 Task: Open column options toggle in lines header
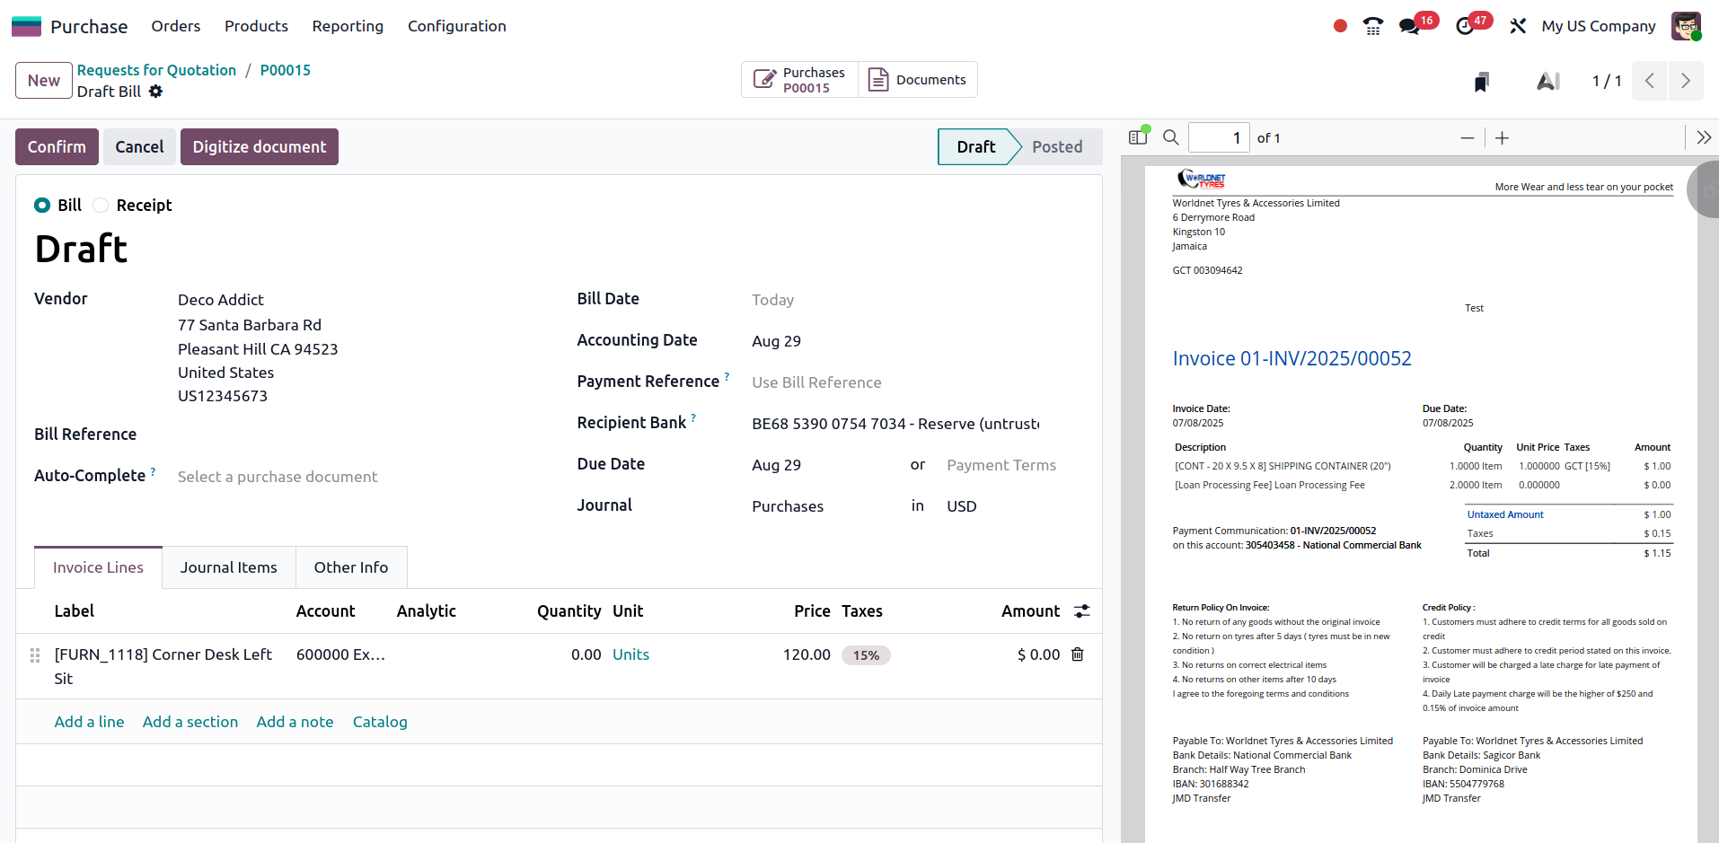[x=1082, y=611]
